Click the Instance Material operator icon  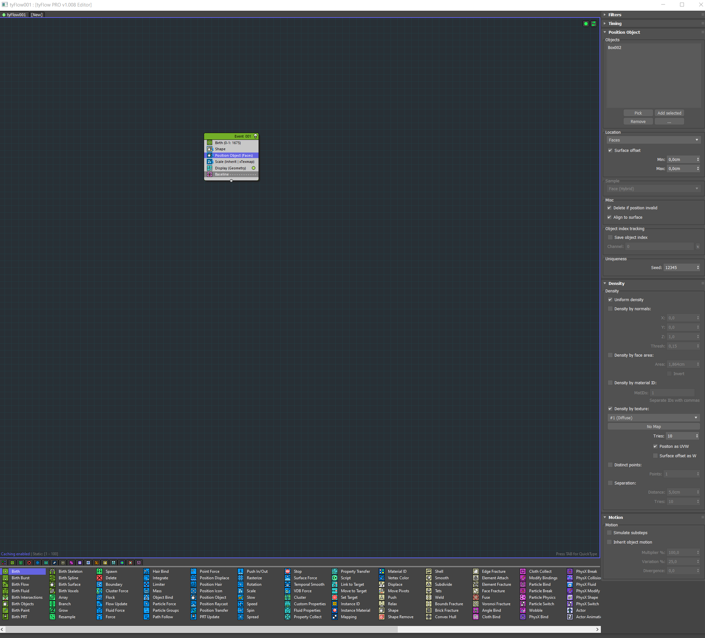(x=335, y=610)
